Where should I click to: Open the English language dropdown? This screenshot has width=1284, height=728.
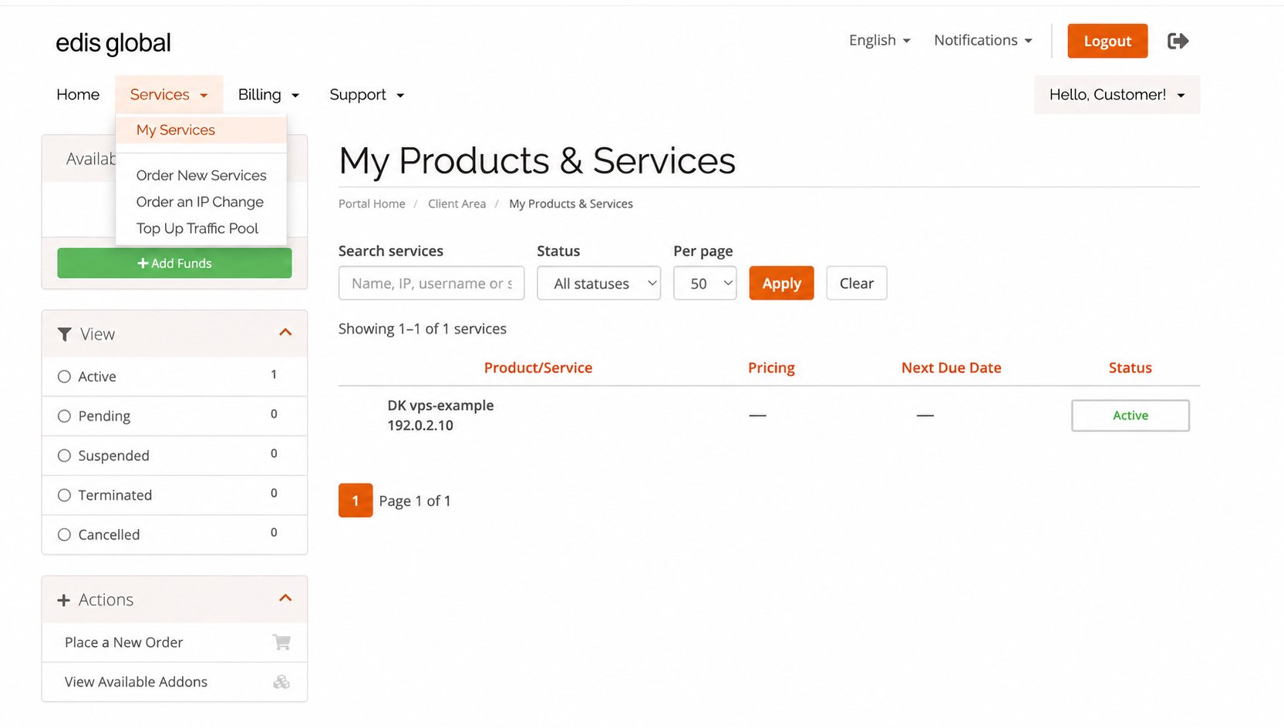tap(879, 40)
